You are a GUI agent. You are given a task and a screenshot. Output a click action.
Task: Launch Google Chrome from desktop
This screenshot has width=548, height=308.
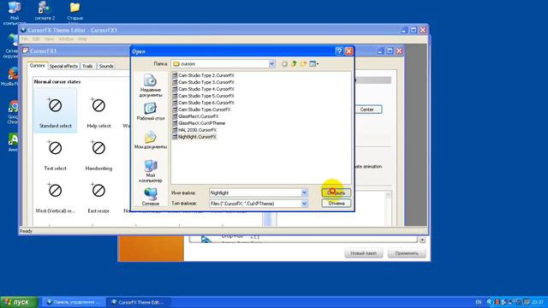[13, 112]
